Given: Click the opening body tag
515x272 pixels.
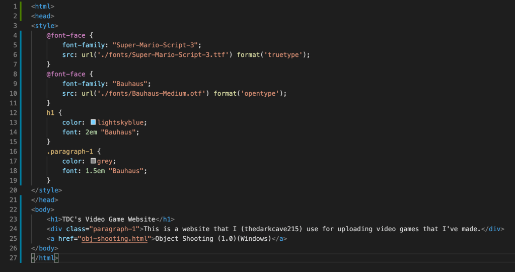Looking at the screenshot, I should 43,210.
